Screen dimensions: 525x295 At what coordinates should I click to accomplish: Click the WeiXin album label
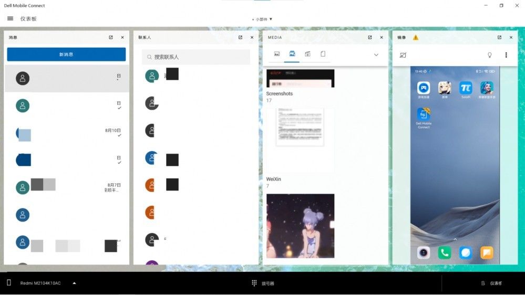pyautogui.click(x=274, y=180)
